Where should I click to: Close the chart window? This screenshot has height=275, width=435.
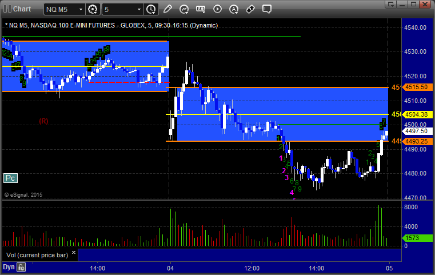click(x=425, y=4)
